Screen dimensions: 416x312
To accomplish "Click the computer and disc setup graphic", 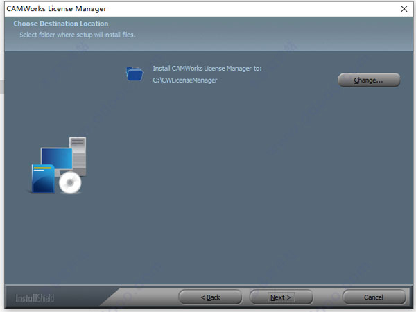I will [x=58, y=165].
